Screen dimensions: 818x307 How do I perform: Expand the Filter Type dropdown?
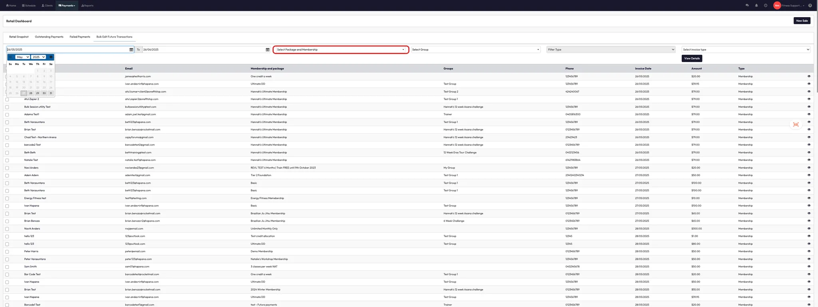pyautogui.click(x=611, y=50)
